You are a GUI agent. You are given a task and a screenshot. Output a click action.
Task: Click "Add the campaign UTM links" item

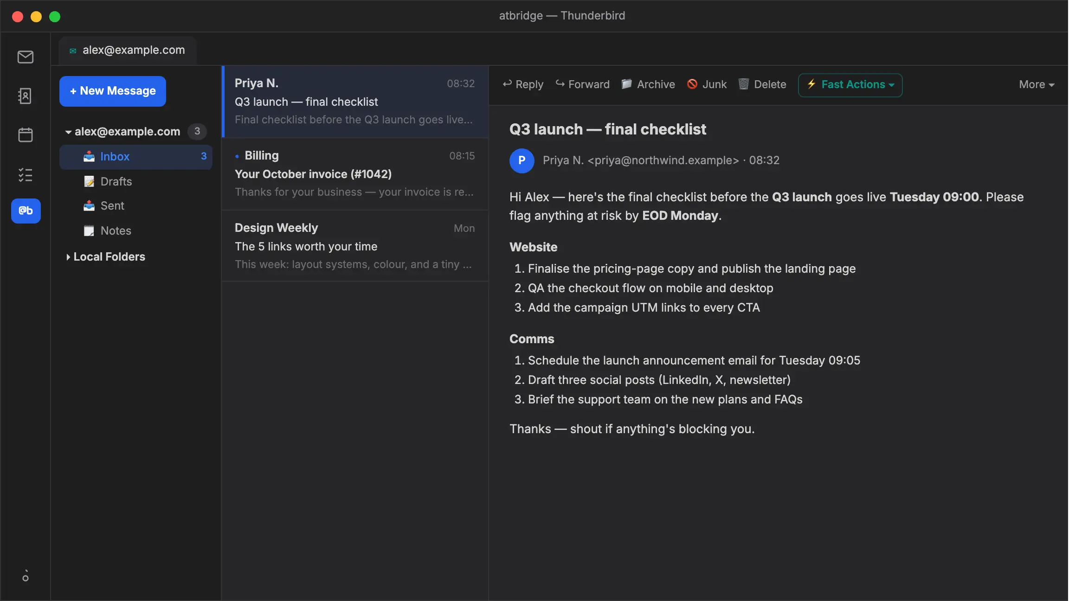644,307
